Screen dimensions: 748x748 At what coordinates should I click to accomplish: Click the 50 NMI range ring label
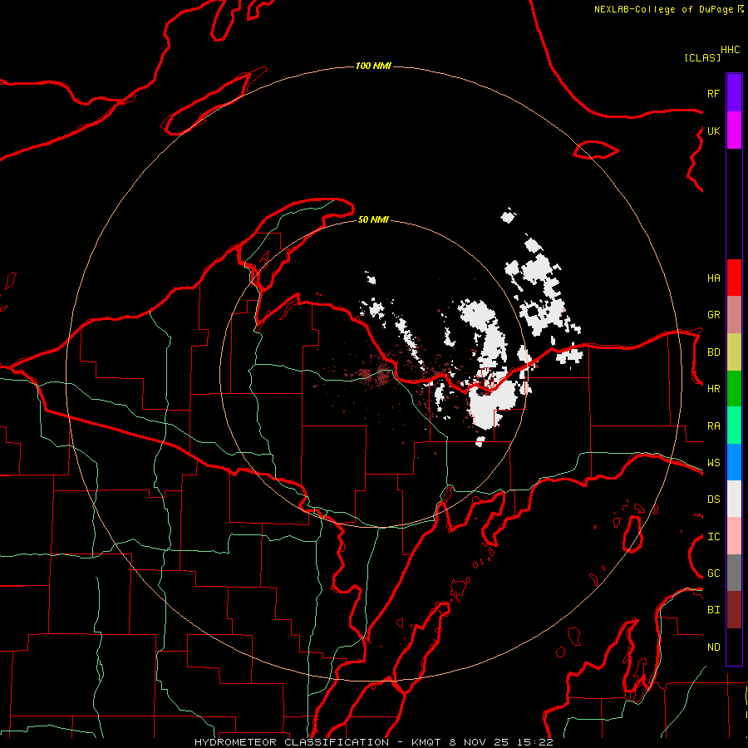click(x=373, y=219)
